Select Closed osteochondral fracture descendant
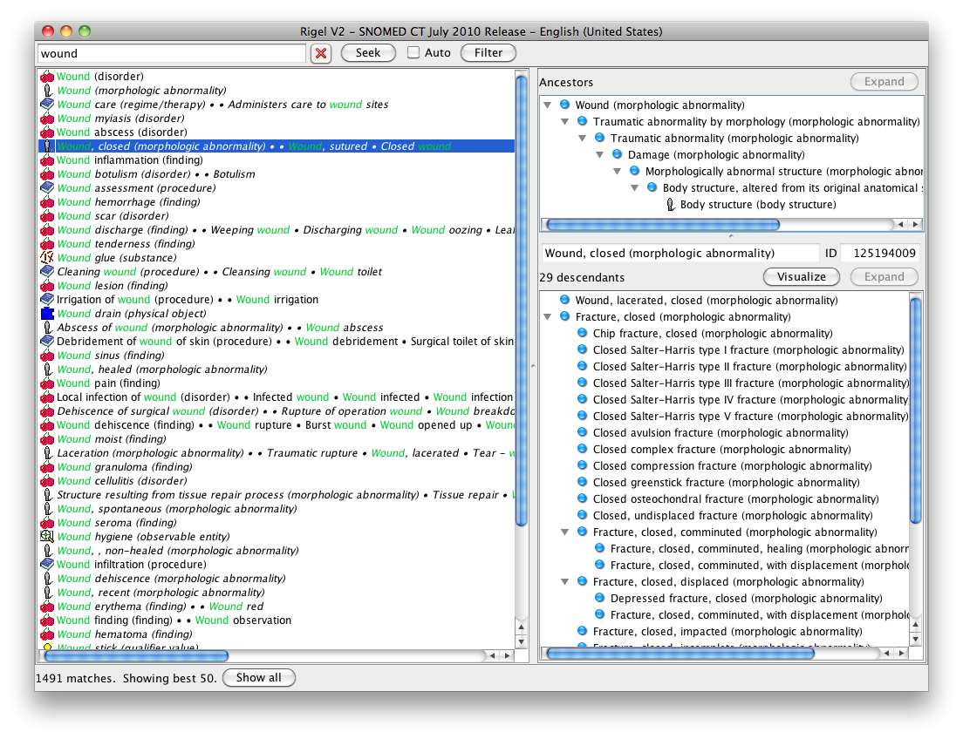The image size is (963, 739). [735, 499]
